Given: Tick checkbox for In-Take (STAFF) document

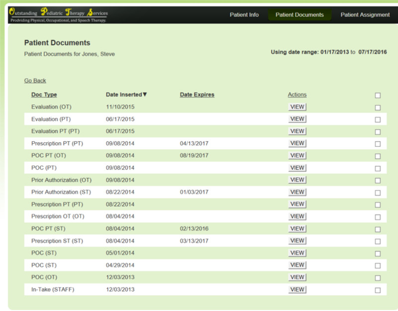Looking at the screenshot, I should pyautogui.click(x=378, y=290).
